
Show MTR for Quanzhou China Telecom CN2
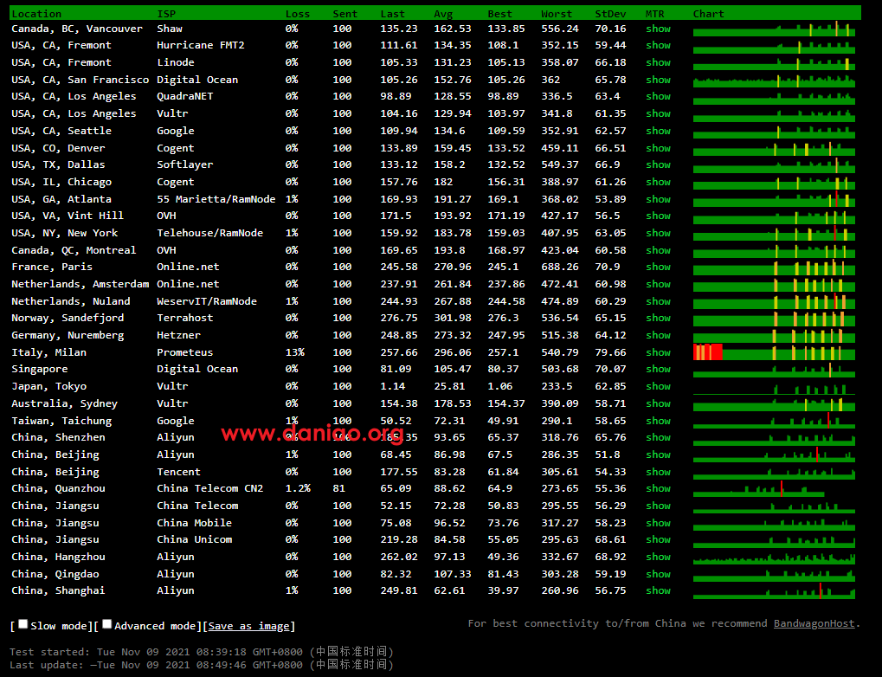coord(658,488)
